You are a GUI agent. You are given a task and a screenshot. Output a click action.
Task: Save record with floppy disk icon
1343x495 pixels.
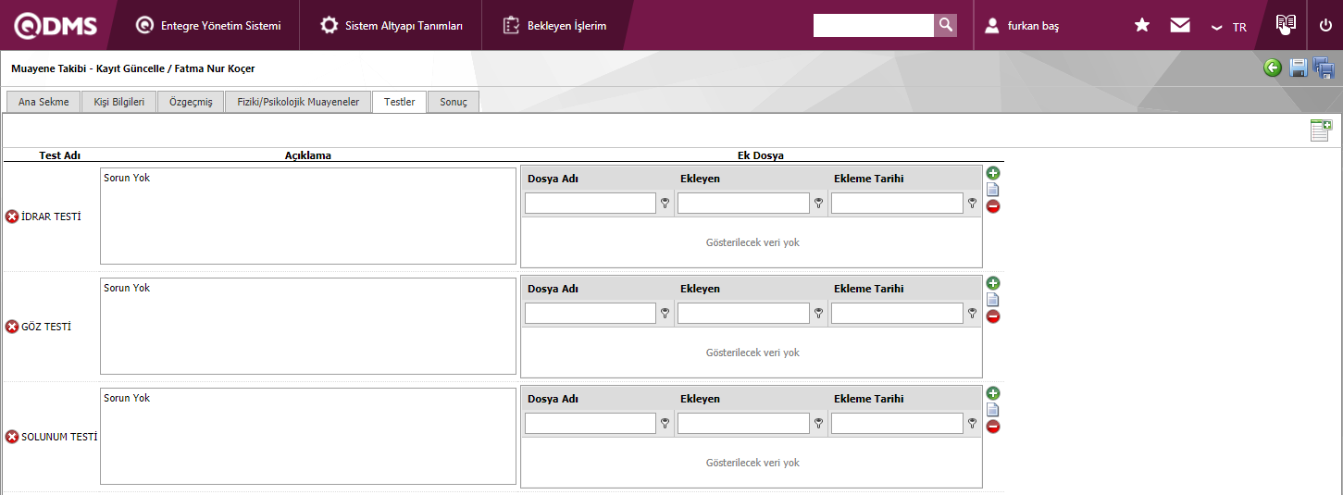click(x=1299, y=68)
